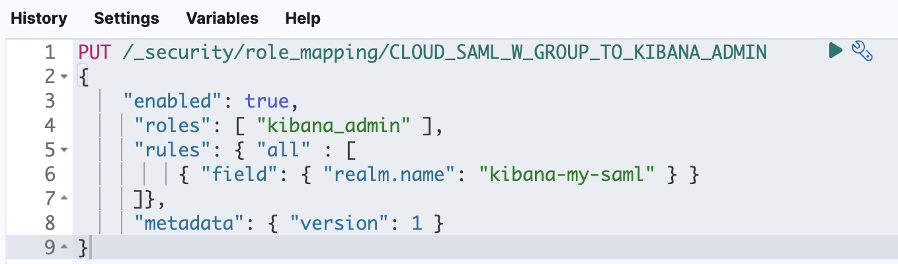Click the "version" number value 1

417,224
